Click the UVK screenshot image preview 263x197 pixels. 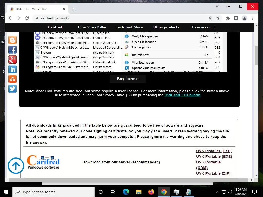[x=130, y=52]
